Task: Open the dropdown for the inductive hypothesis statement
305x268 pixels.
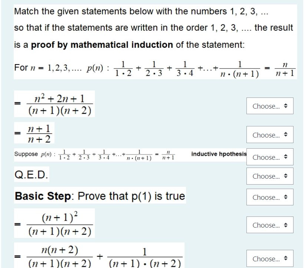Action: click(269, 157)
